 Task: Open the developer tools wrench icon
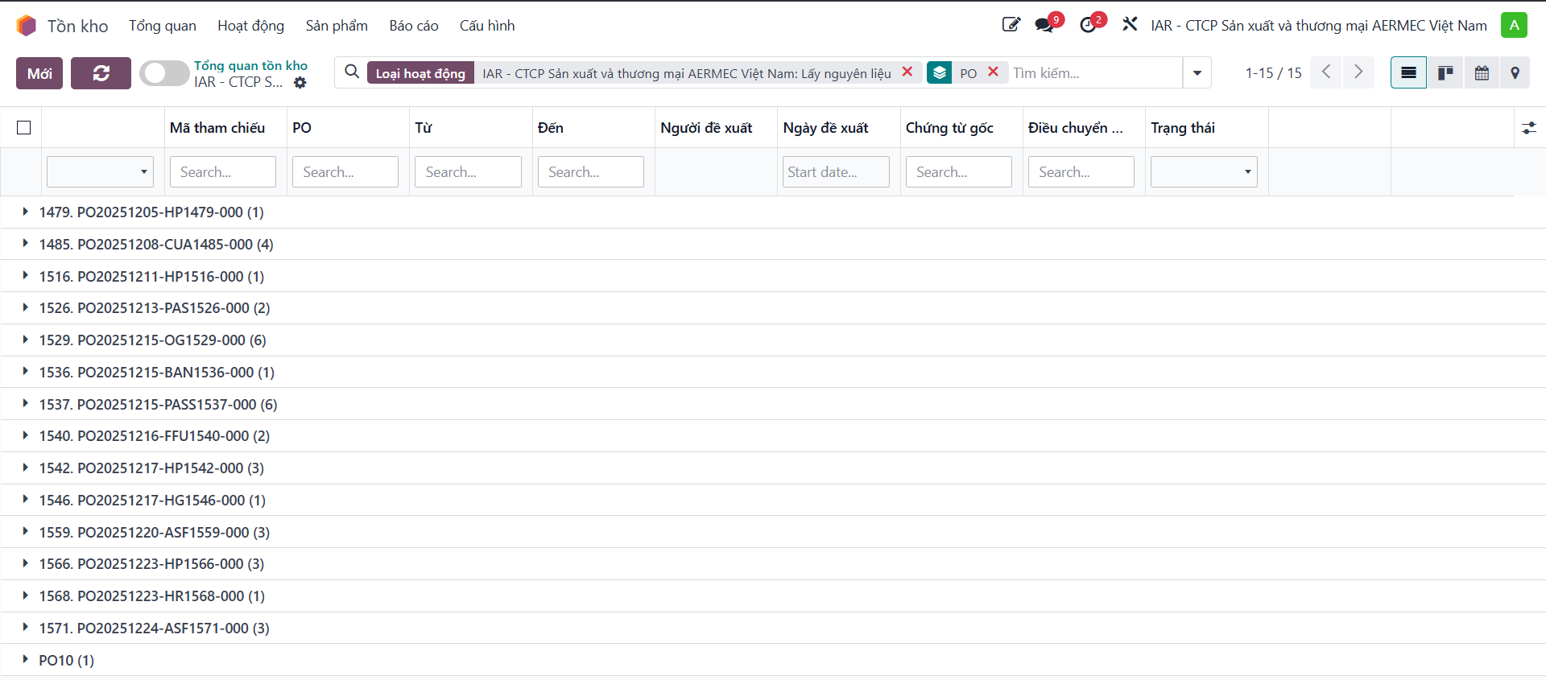point(1130,25)
